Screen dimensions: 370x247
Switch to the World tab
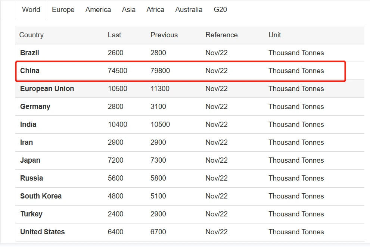click(31, 10)
